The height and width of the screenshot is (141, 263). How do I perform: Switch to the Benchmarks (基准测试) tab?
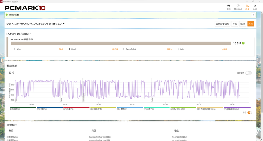coord(238,7)
